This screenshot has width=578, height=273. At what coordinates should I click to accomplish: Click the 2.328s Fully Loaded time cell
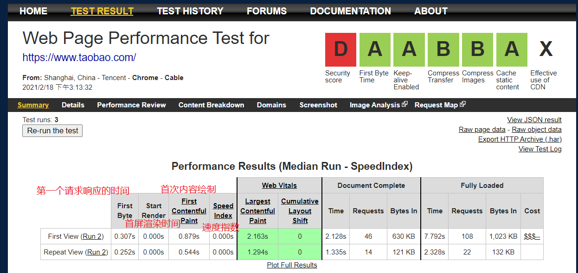(x=435, y=252)
